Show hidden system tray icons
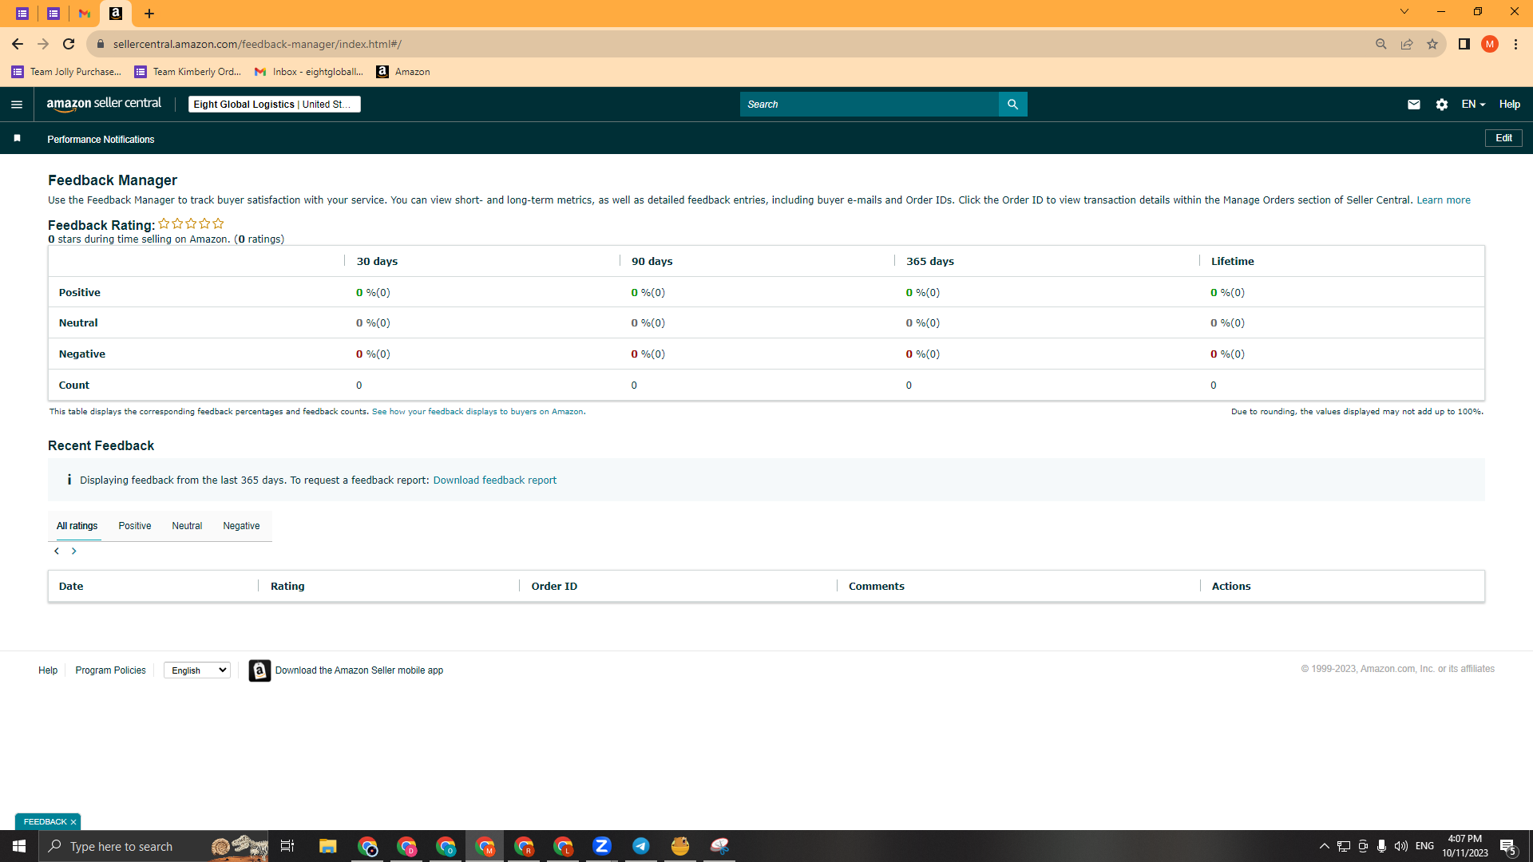1533x862 pixels. pyautogui.click(x=1325, y=846)
